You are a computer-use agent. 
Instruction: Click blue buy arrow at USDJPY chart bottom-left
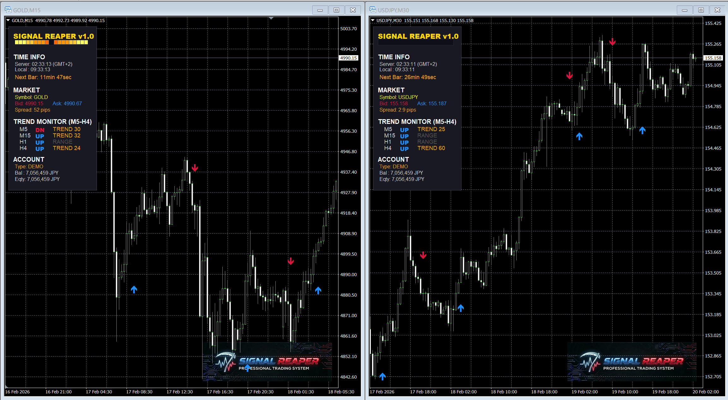[382, 376]
